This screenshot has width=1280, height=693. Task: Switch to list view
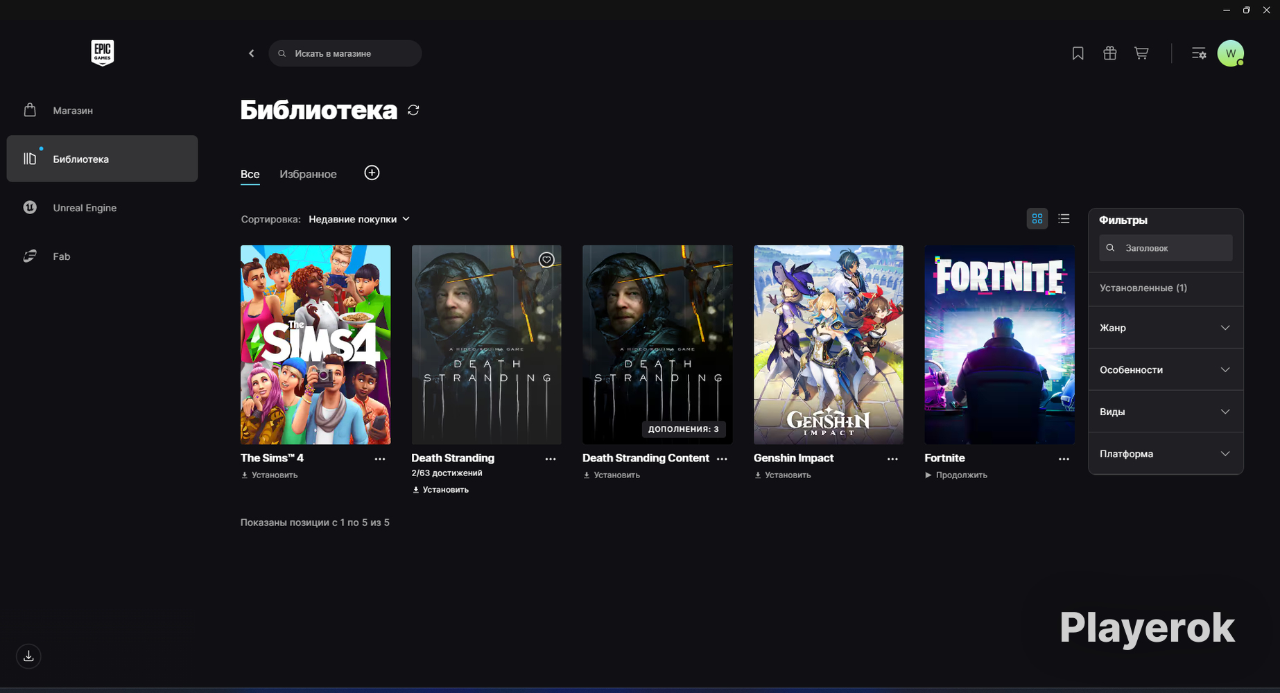(1064, 219)
